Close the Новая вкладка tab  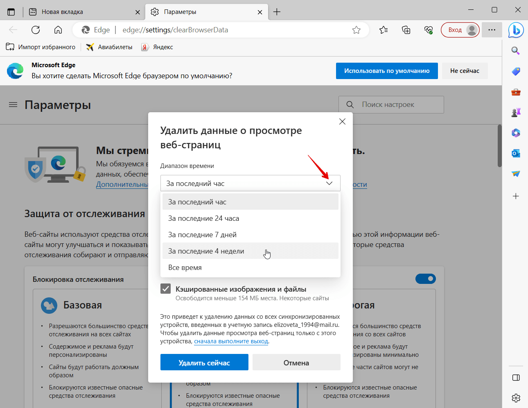click(x=138, y=12)
